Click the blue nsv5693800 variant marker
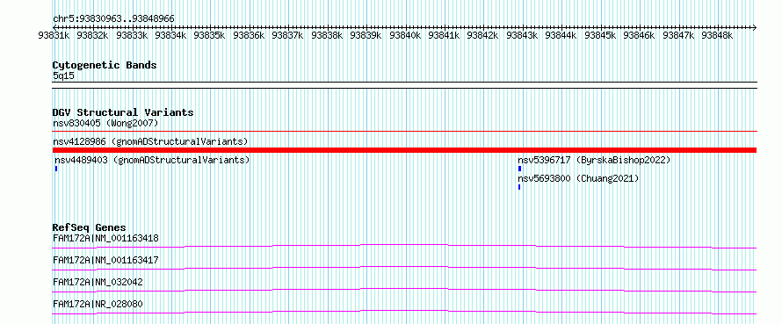 (519, 187)
